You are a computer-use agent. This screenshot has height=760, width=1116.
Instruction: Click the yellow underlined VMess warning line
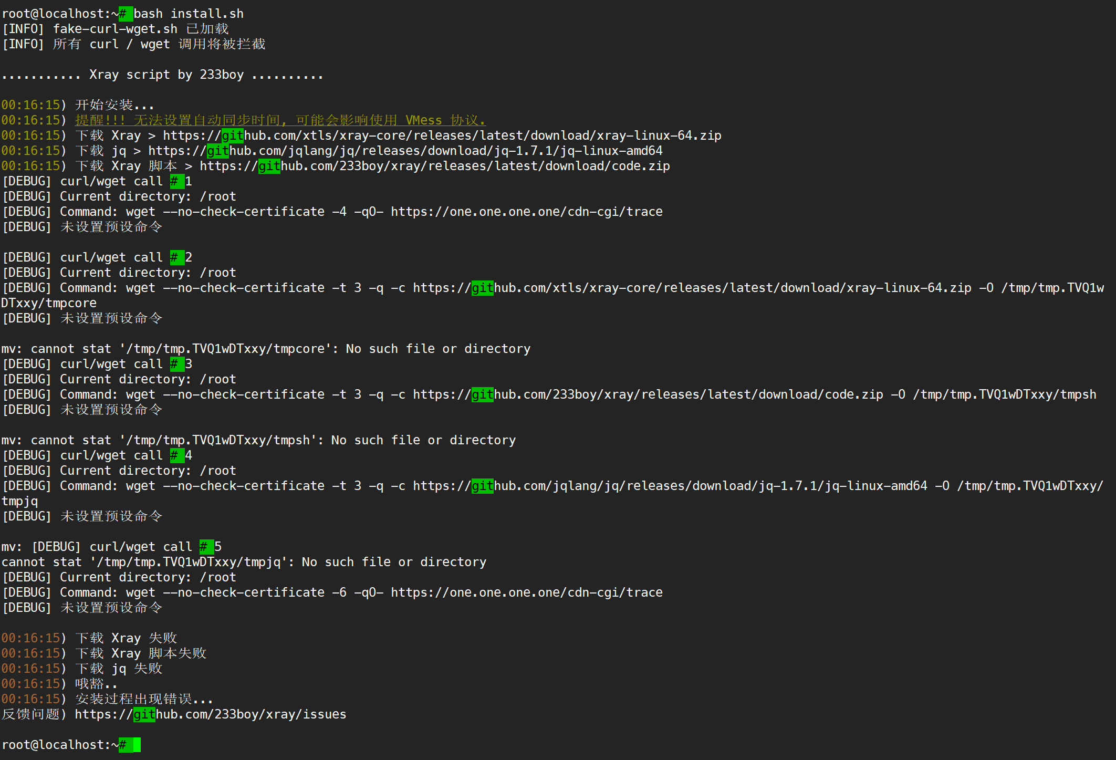tap(280, 120)
